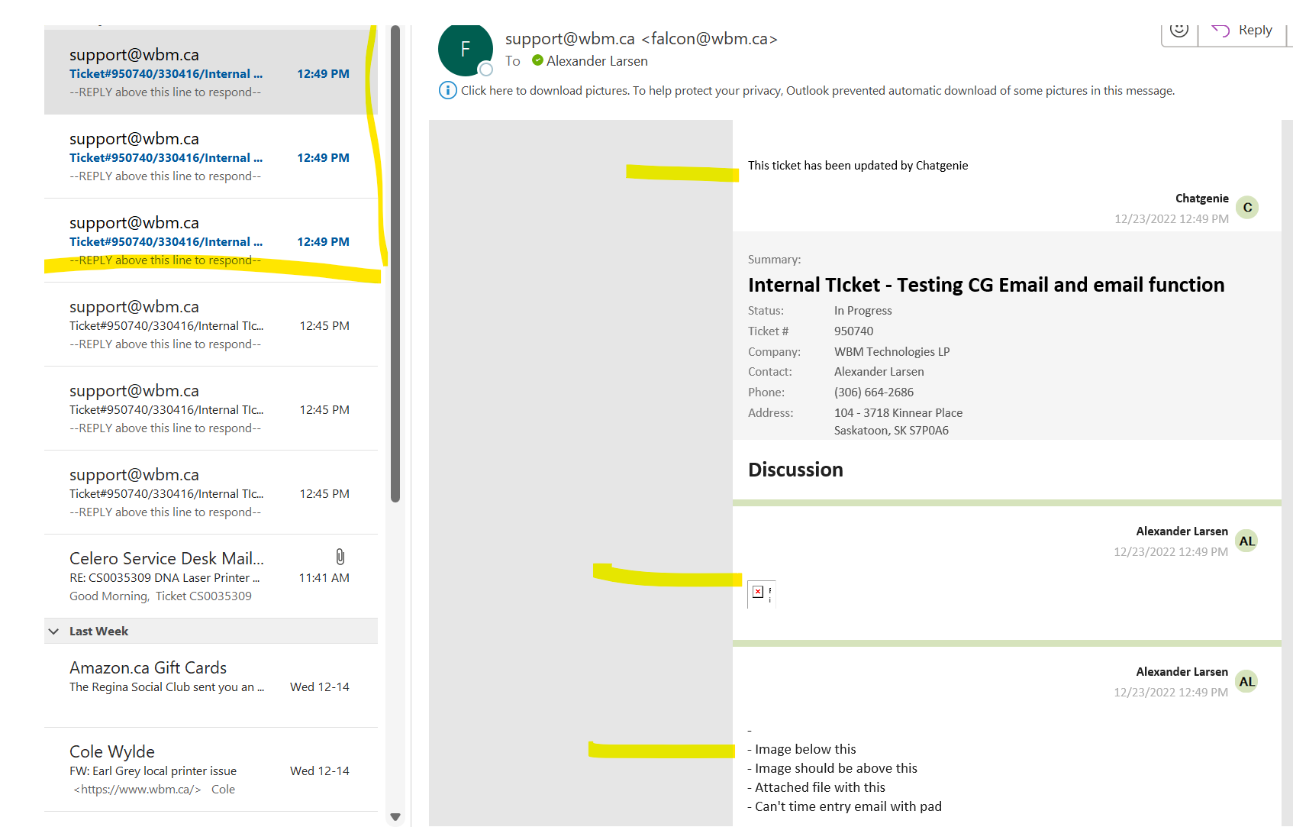The width and height of the screenshot is (1293, 827).
Task: Click here to download pictures notice
Action: tap(817, 91)
